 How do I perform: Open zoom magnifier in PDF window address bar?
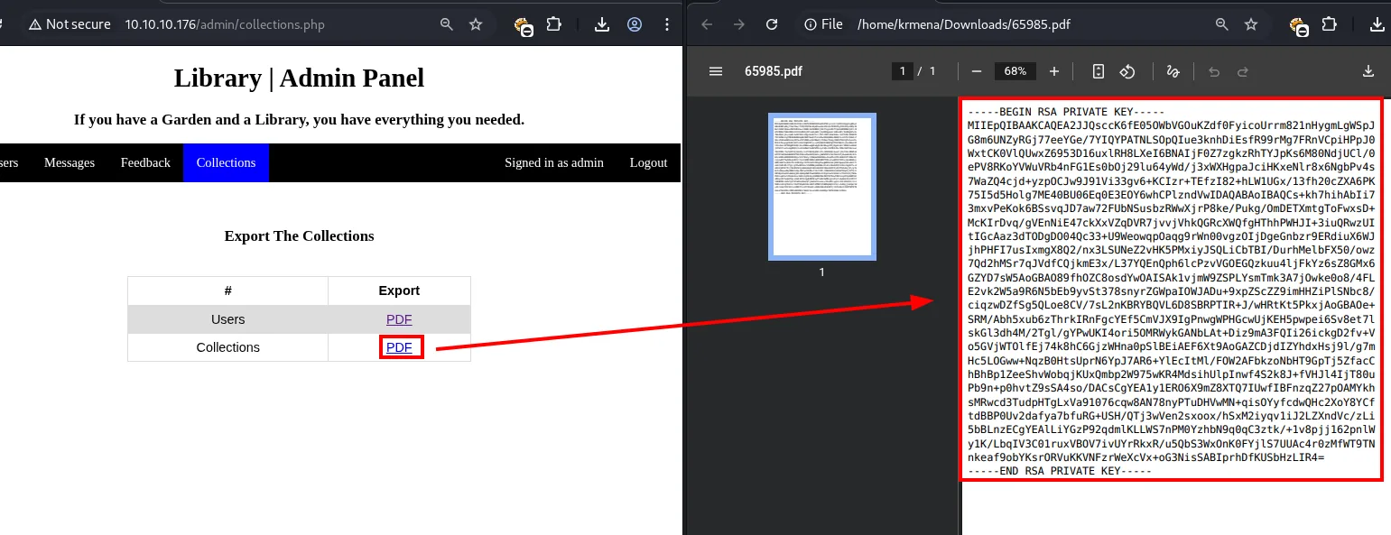1222,24
